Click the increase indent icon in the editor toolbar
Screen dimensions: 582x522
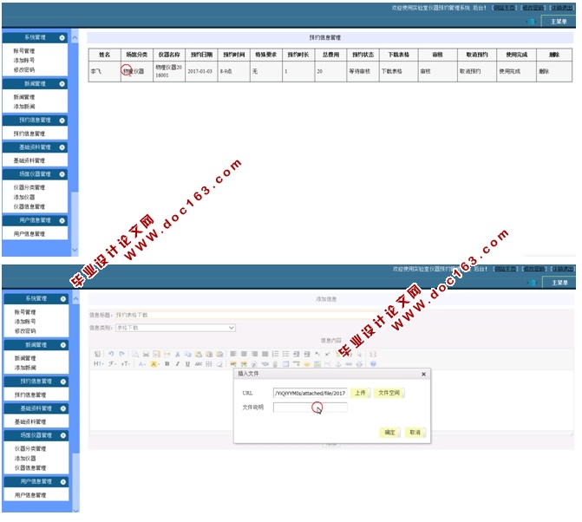(x=296, y=354)
